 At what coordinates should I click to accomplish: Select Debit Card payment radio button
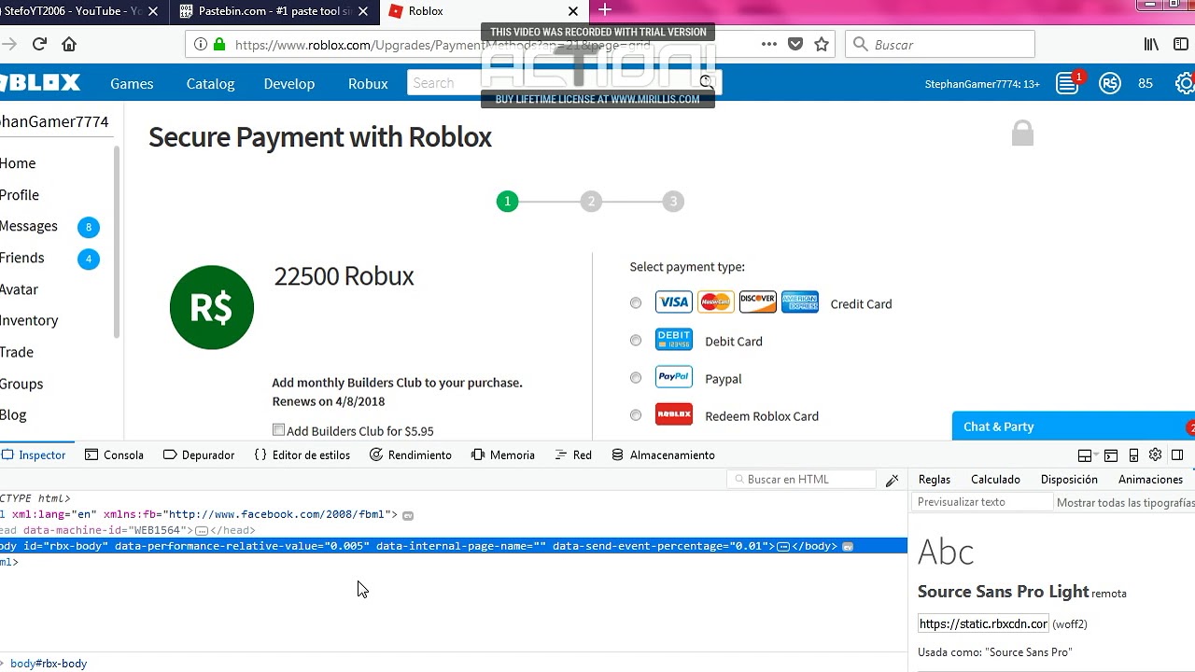(636, 341)
